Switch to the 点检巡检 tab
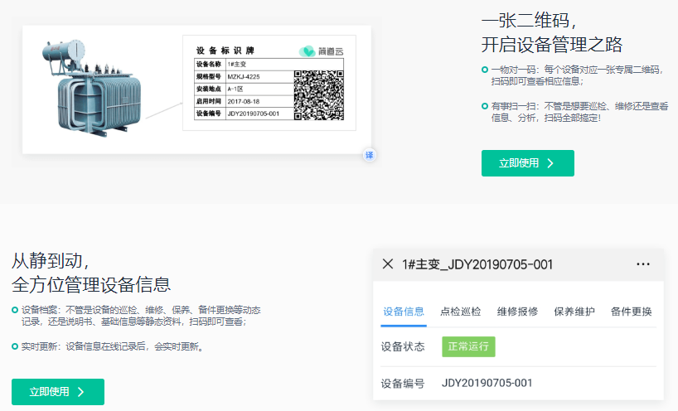The width and height of the screenshot is (678, 411). tap(461, 312)
